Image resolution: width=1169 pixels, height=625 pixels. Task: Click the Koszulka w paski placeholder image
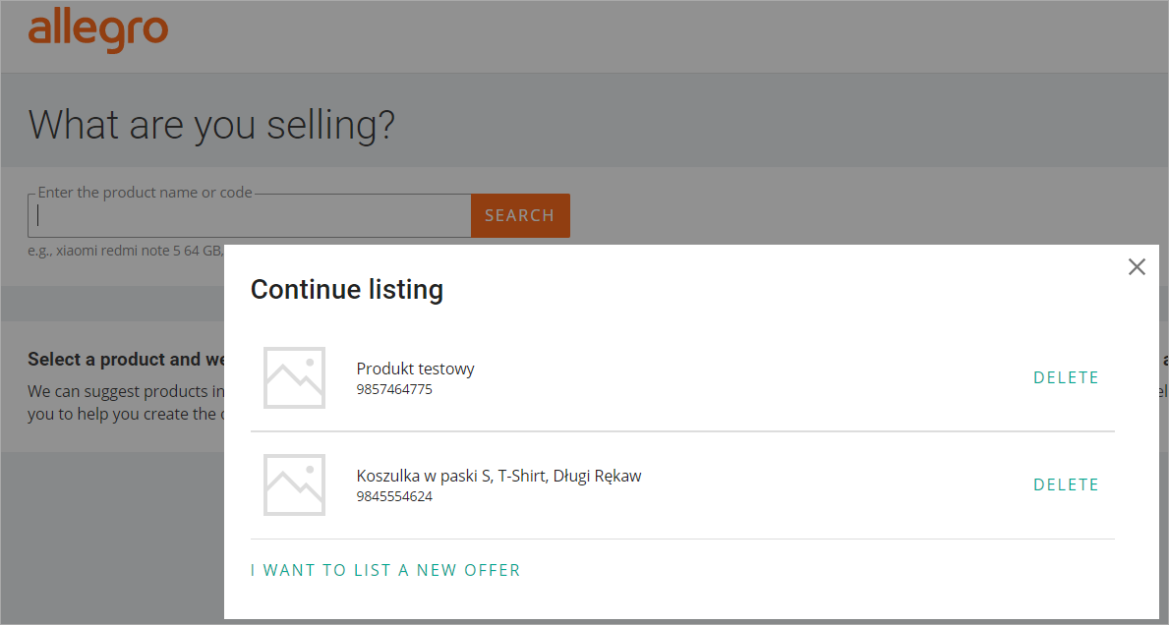click(x=295, y=484)
